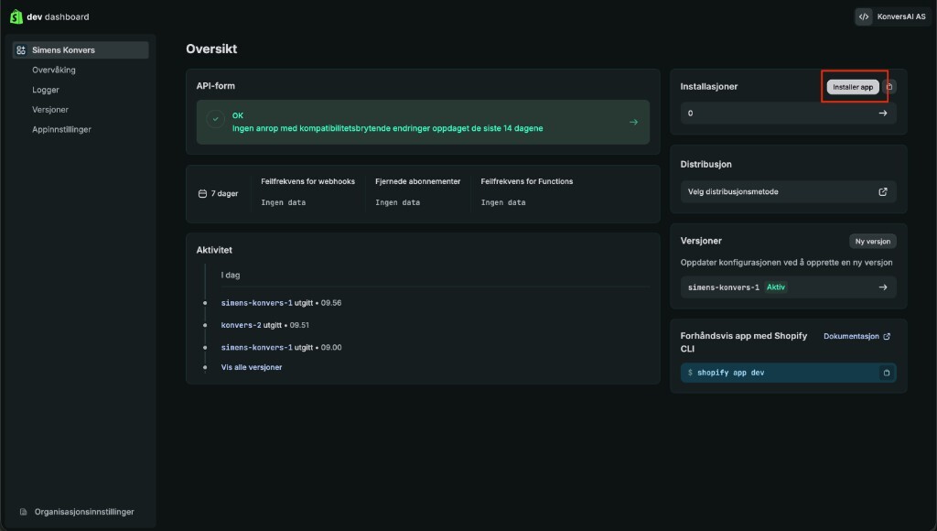Click the app grid icon beside Simens Konvers
This screenshot has height=531, width=937.
point(21,50)
